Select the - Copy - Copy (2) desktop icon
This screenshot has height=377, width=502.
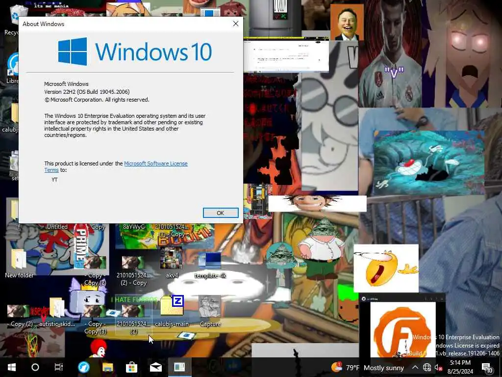pos(95,270)
